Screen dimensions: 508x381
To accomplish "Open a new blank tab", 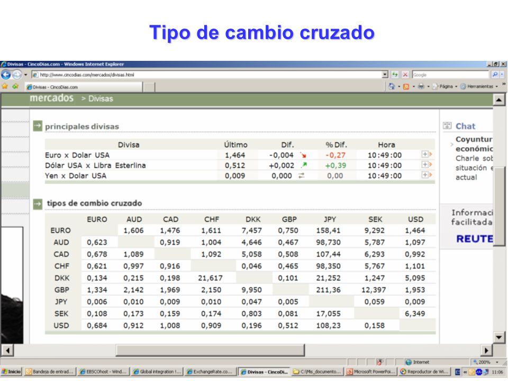I will (149, 87).
